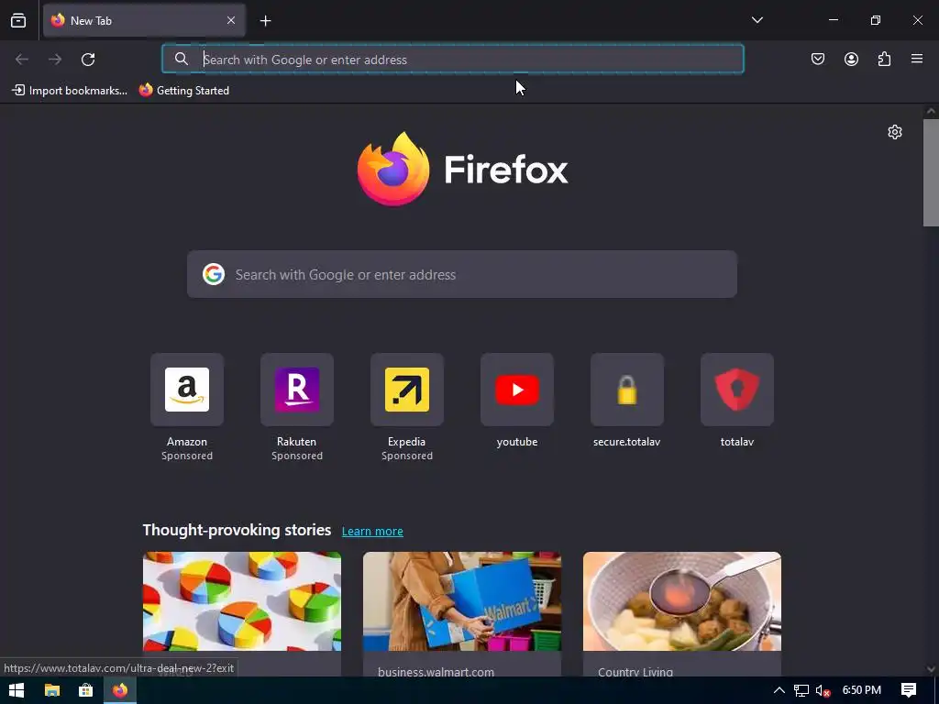Minimize the Firefox window
The width and height of the screenshot is (939, 704).
(x=833, y=20)
